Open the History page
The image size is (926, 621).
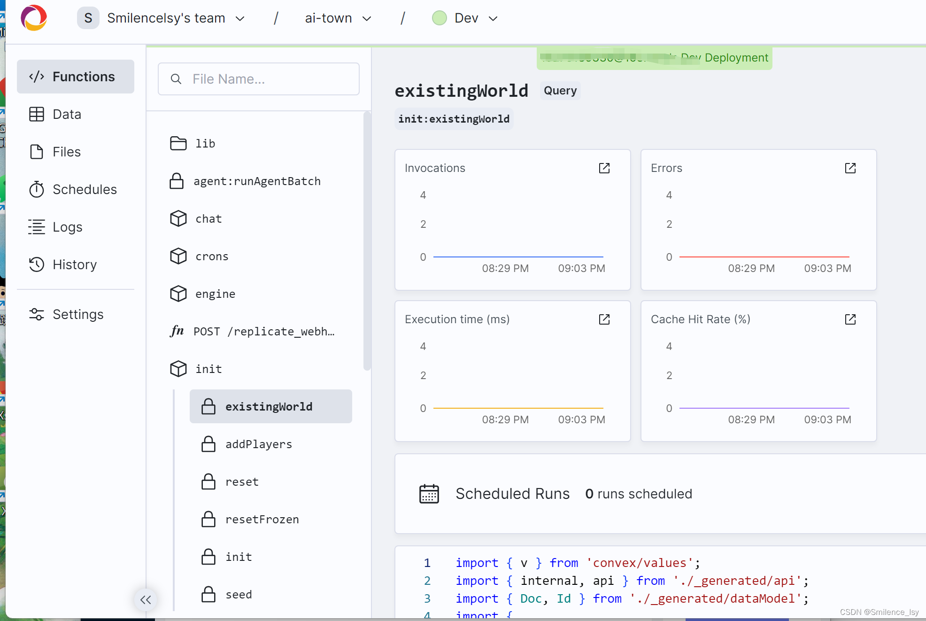[x=76, y=264]
